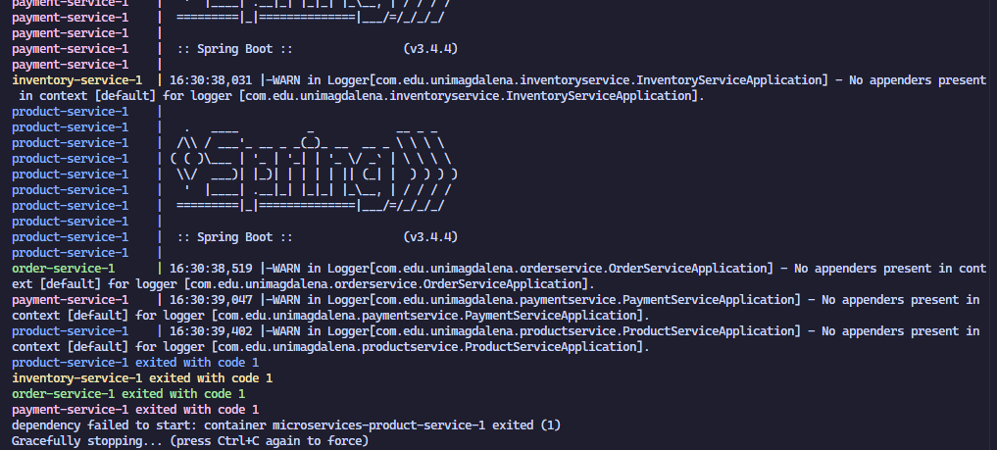Click the timestamp 16:30:39,402 in the log

click(x=211, y=331)
